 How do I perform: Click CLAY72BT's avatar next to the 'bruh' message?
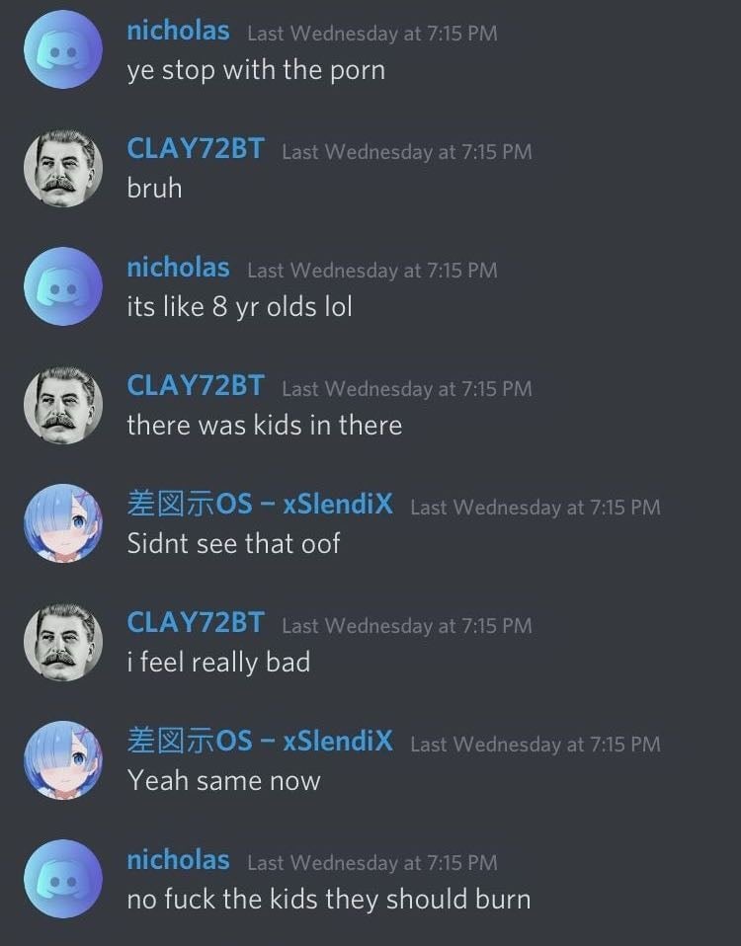[x=63, y=168]
